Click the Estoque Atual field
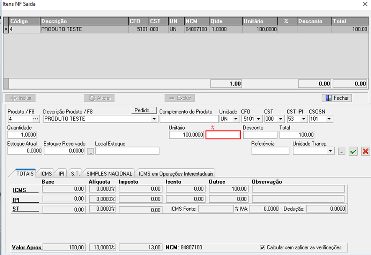Image resolution: width=371 pixels, height=255 pixels. click(25, 151)
